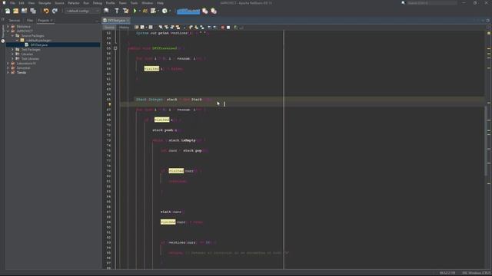Expand the Libraries node

click(12, 54)
